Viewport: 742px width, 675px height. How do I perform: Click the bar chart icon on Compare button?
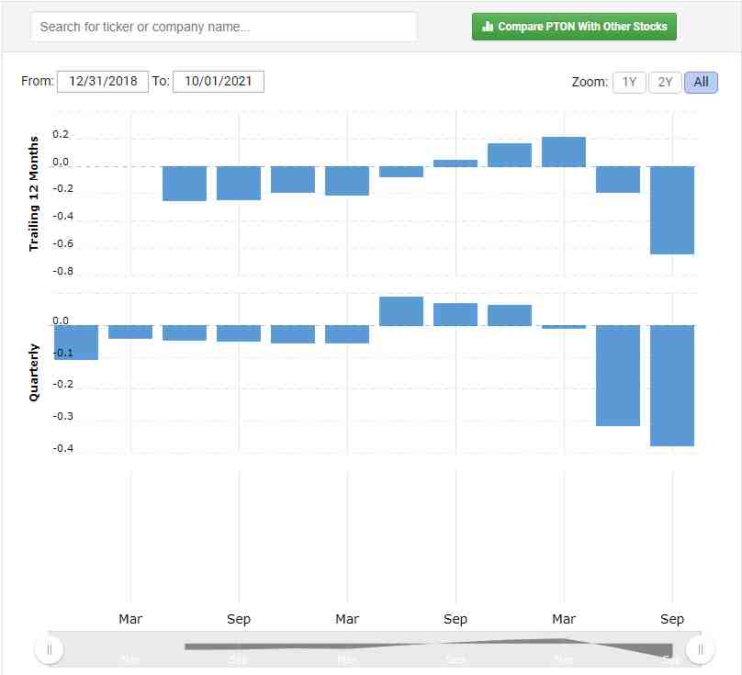point(488,27)
